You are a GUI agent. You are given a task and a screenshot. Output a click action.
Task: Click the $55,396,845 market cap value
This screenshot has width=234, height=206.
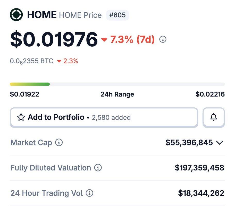click(x=189, y=142)
